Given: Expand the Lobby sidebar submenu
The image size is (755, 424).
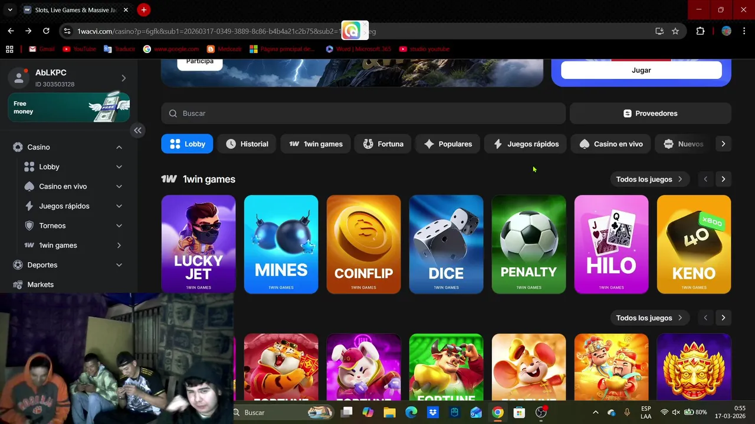Looking at the screenshot, I should 119,167.
